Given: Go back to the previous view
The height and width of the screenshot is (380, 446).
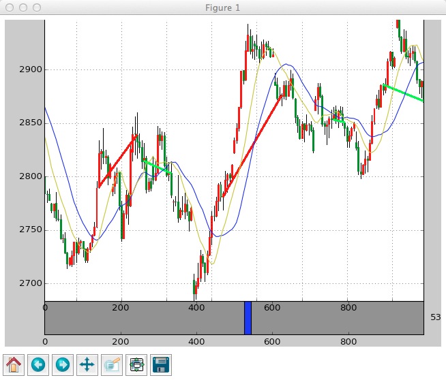Looking at the screenshot, I should point(38,364).
